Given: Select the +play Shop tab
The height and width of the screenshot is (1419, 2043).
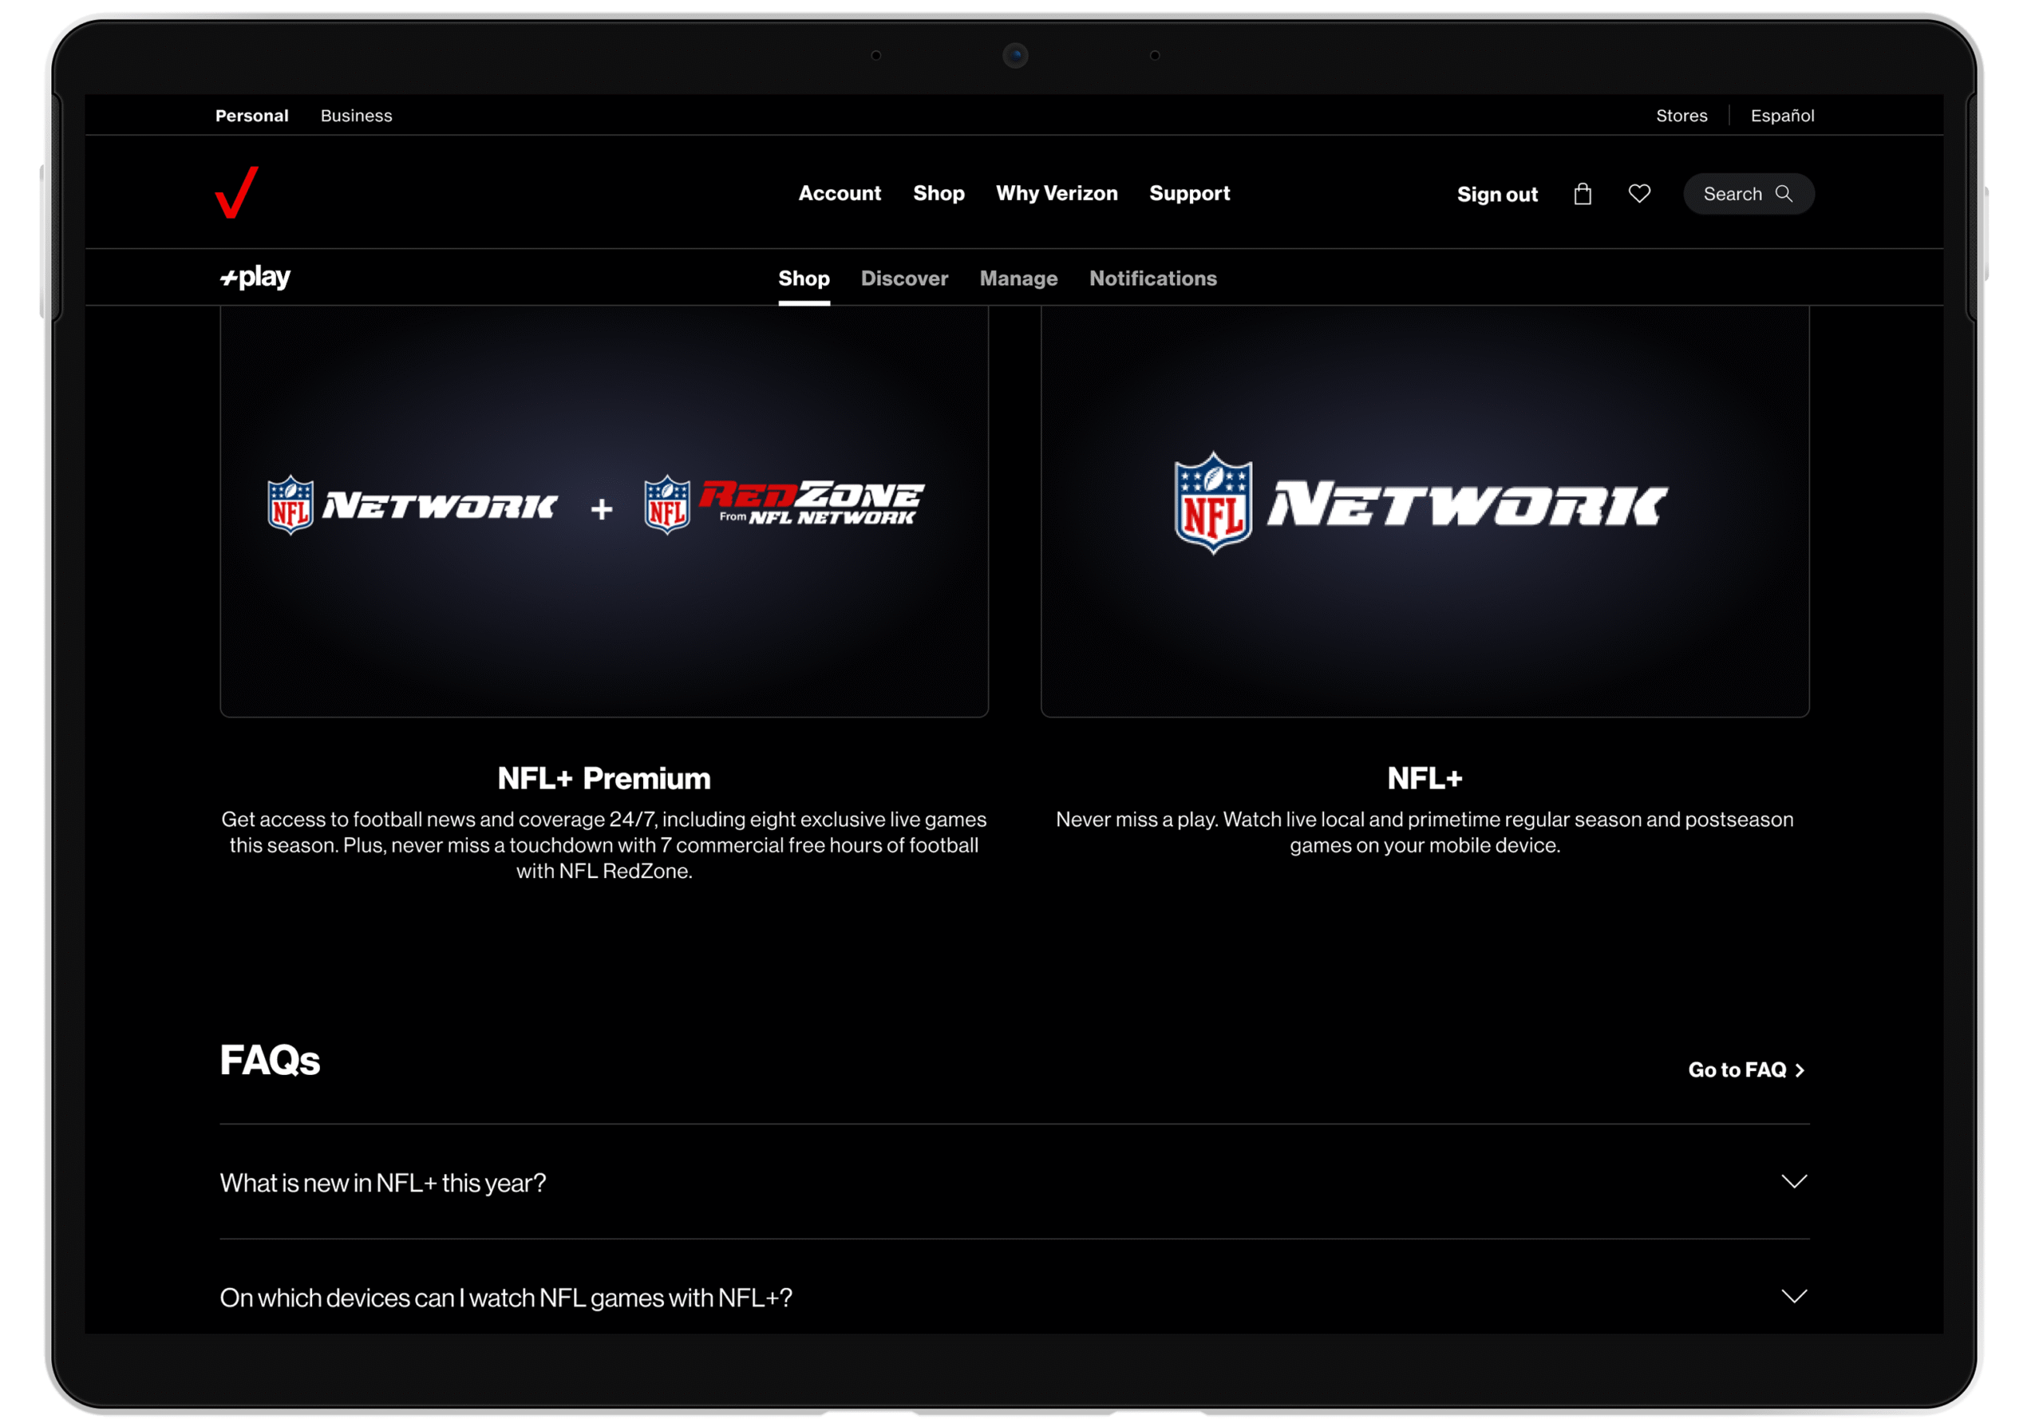Looking at the screenshot, I should coord(803,279).
